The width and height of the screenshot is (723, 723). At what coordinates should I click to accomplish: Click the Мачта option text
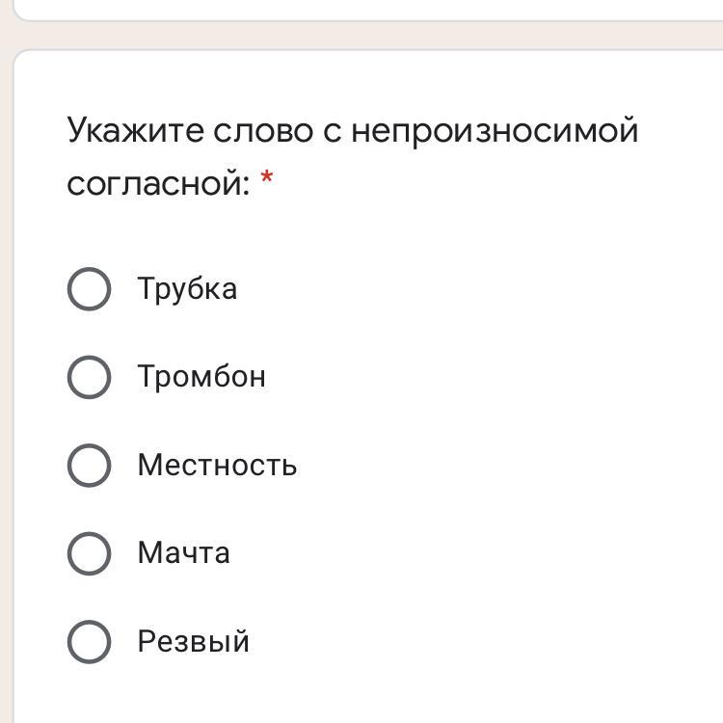coord(183,553)
